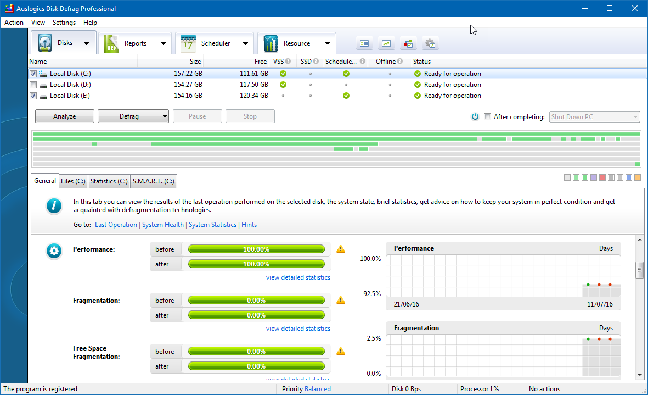Click the checklist toolbar icon
Screen dimensions: 648x395
point(365,44)
